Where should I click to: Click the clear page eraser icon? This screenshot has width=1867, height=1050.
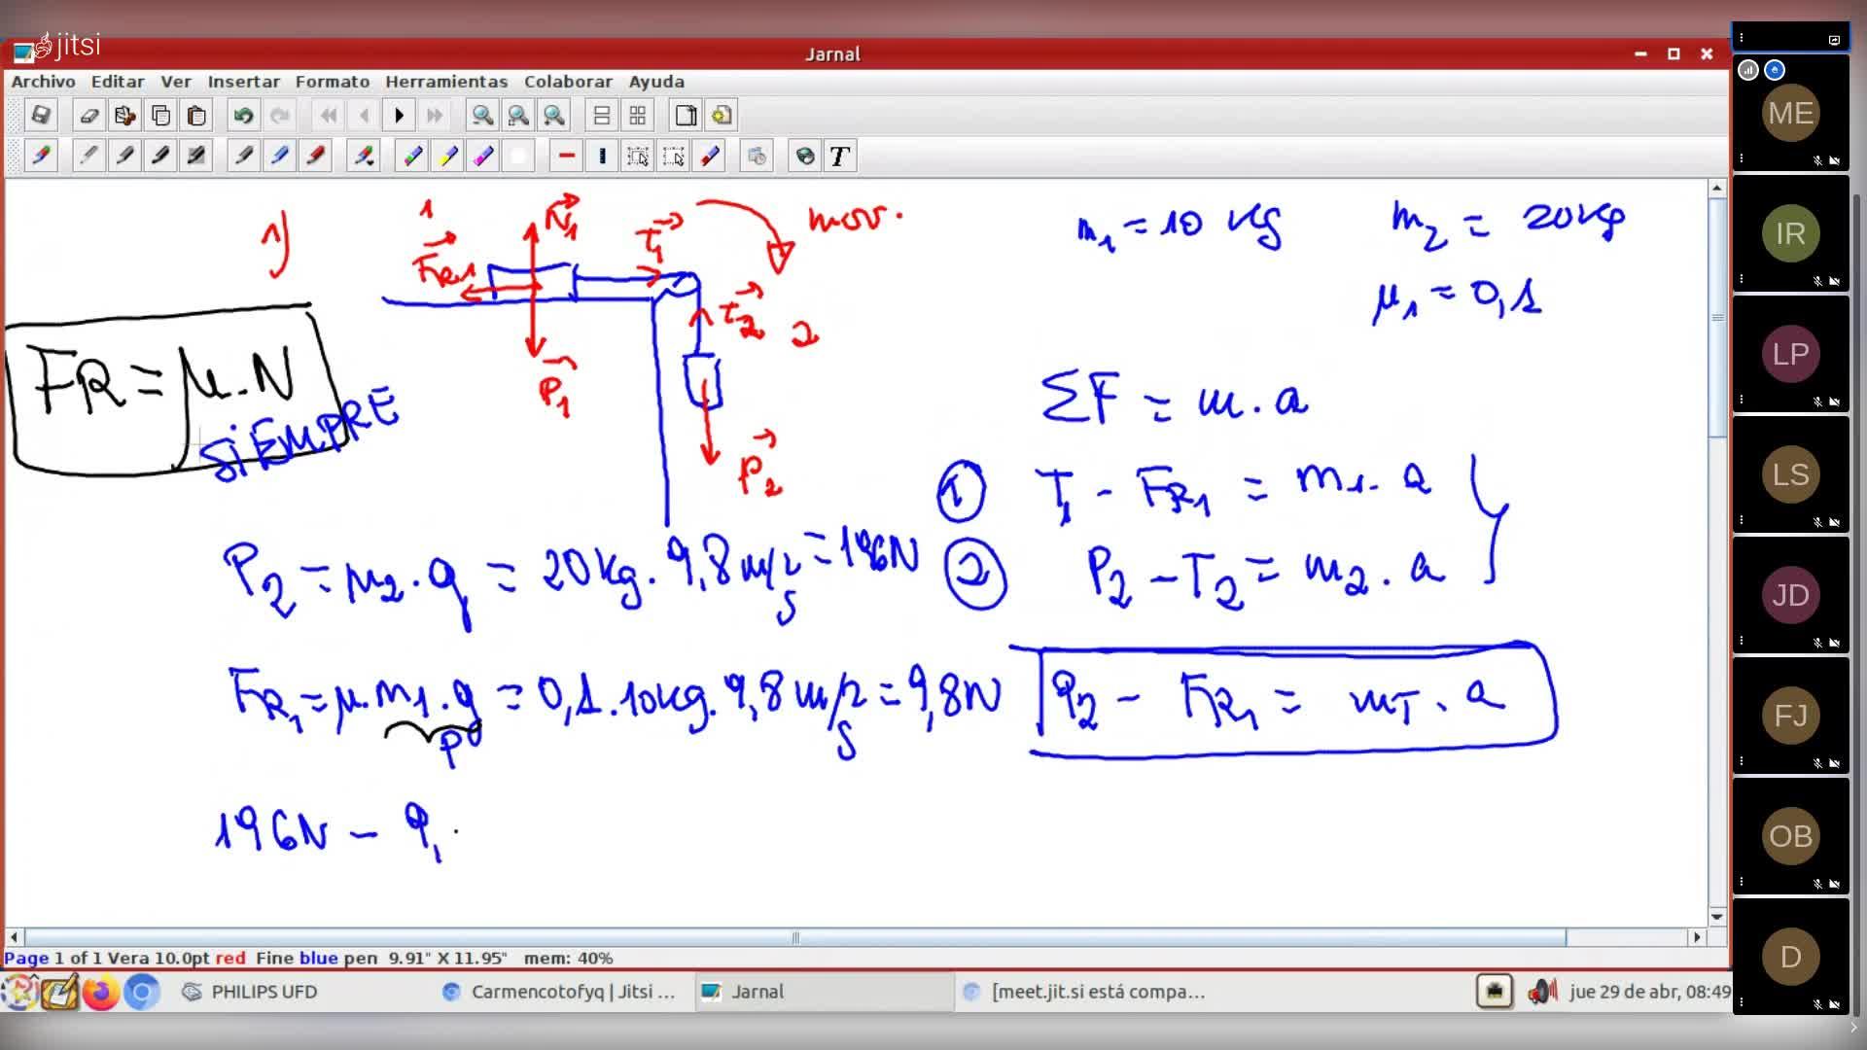(88, 116)
